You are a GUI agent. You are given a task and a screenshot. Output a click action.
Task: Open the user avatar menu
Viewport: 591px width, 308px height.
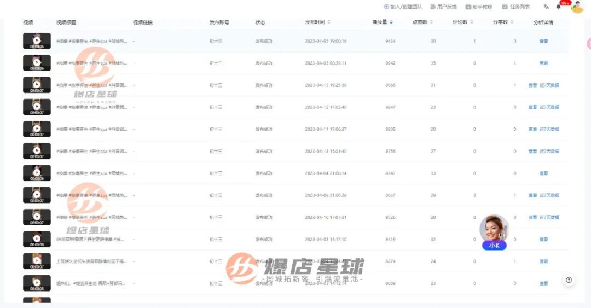(x=577, y=7)
